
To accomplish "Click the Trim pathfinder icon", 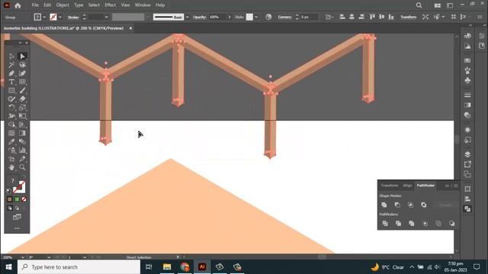I will 398,223.
